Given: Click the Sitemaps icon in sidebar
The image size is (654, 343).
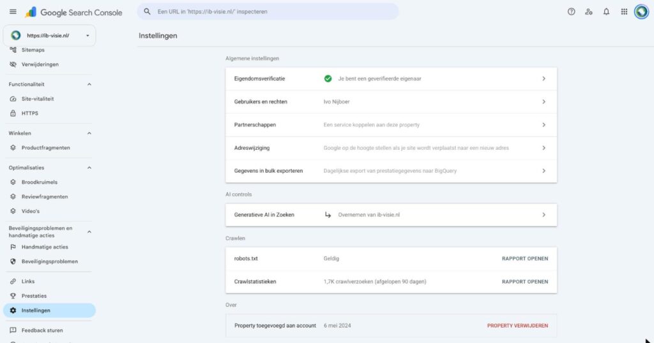Looking at the screenshot, I should 13,50.
